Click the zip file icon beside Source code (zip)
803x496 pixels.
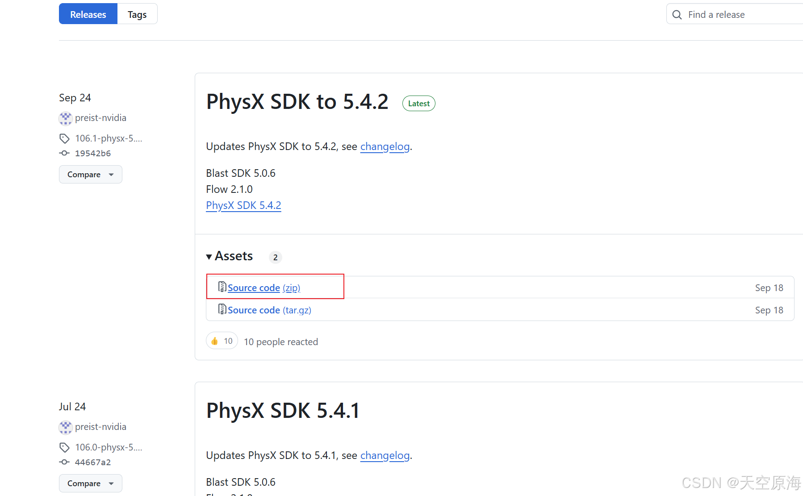coord(222,287)
